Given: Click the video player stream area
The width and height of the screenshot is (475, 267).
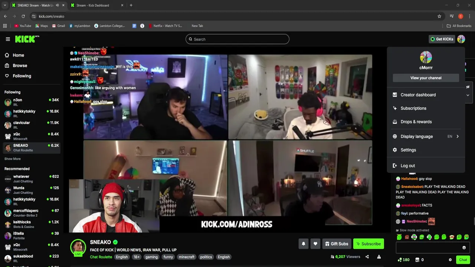Looking at the screenshot, I should [x=227, y=139].
